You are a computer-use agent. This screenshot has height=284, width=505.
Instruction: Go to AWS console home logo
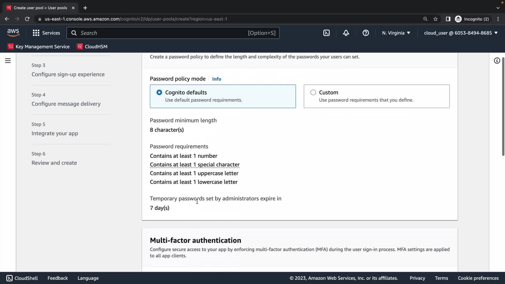click(x=13, y=33)
